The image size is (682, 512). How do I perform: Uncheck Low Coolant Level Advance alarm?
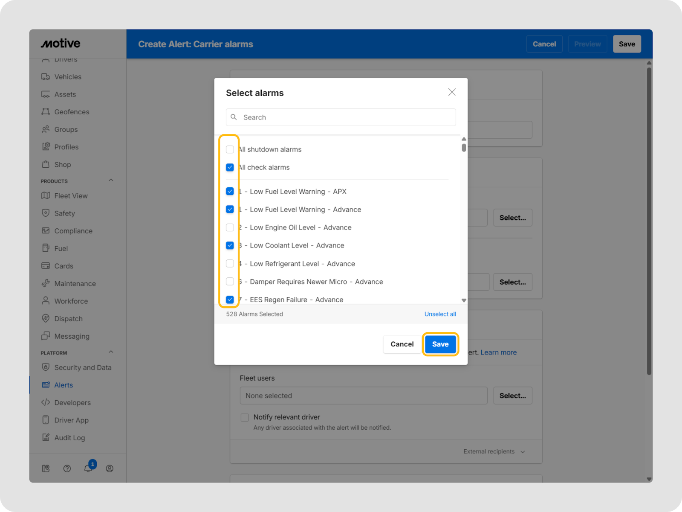pos(230,245)
